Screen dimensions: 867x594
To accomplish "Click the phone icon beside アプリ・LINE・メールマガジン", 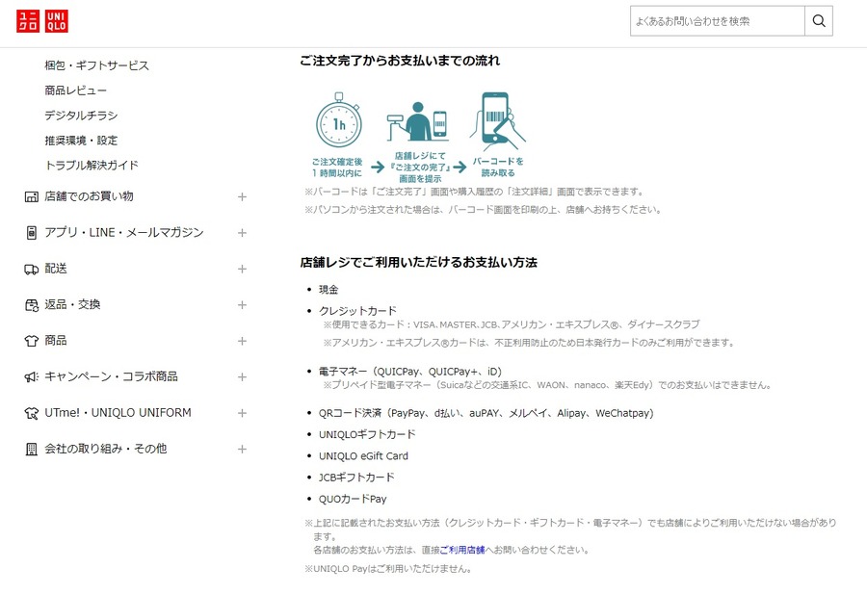I will 32,233.
